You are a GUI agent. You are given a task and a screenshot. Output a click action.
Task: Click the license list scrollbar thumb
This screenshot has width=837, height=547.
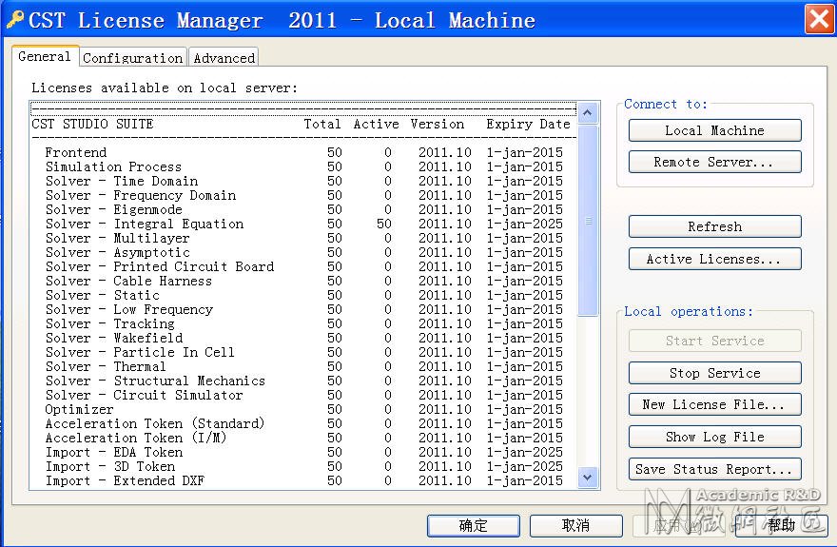point(588,221)
